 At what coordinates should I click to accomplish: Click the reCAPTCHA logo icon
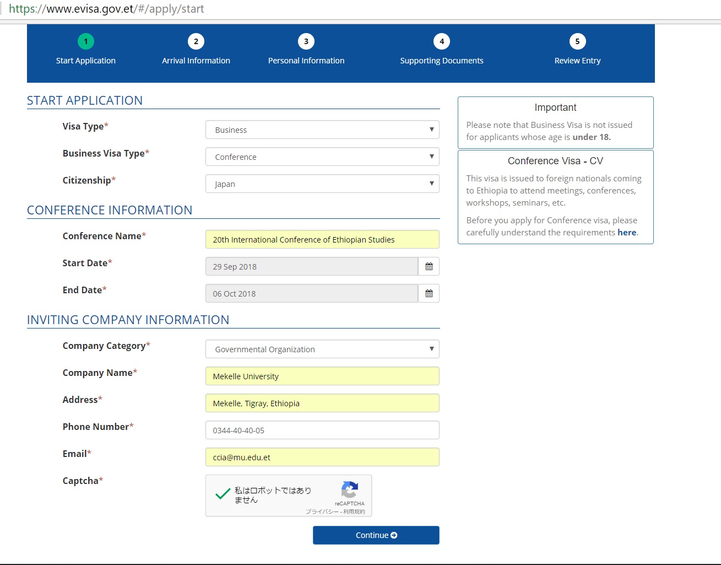[350, 489]
